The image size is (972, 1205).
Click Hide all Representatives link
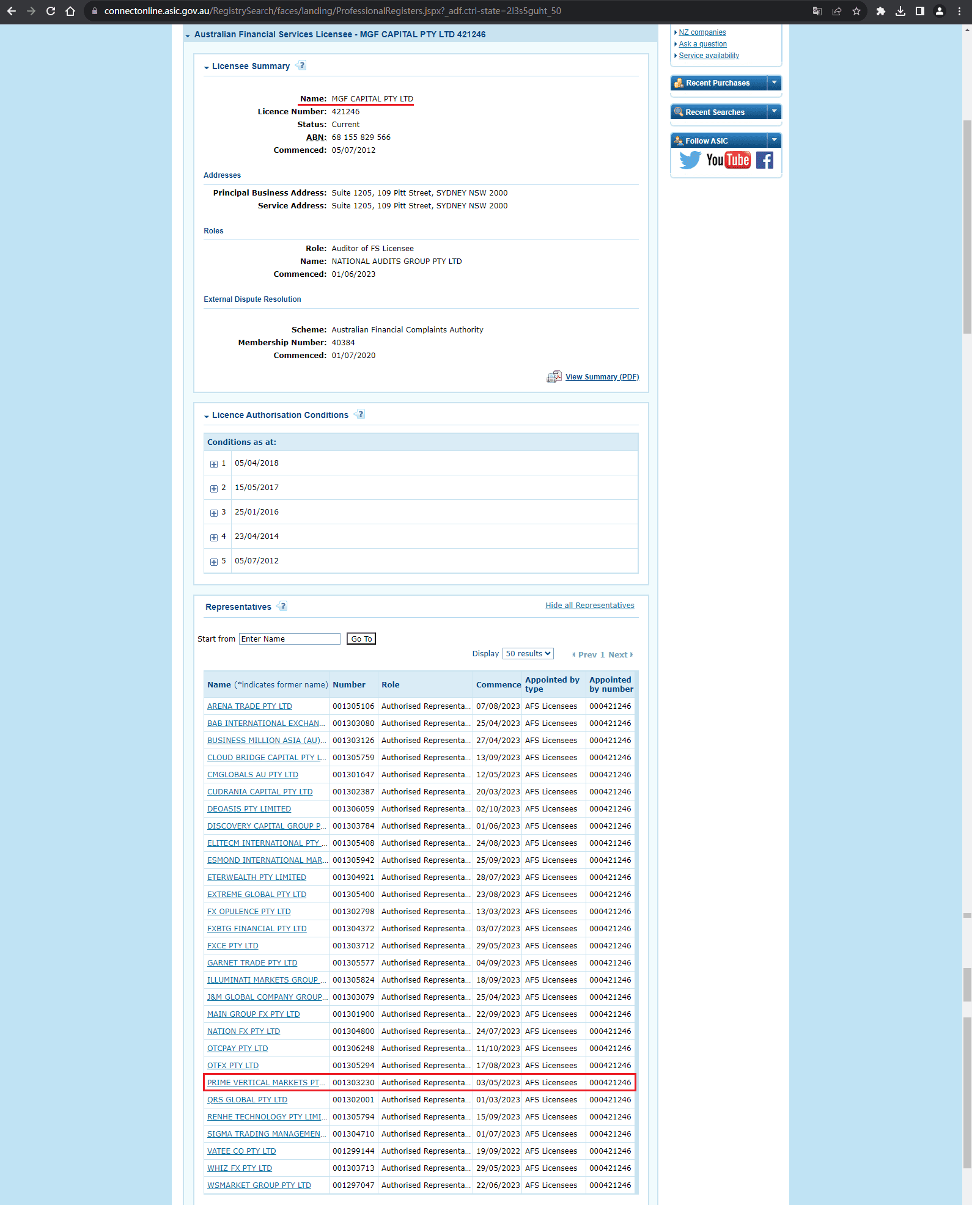pyautogui.click(x=590, y=605)
